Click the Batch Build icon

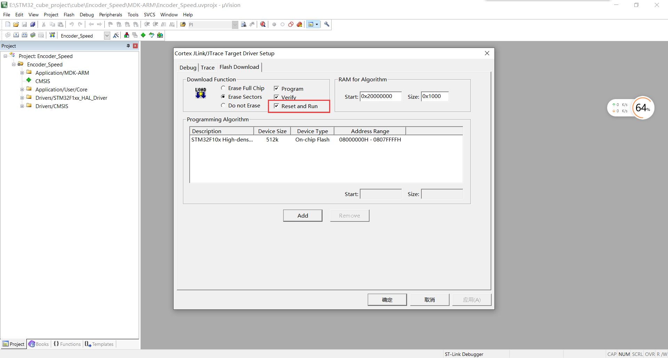(x=33, y=35)
